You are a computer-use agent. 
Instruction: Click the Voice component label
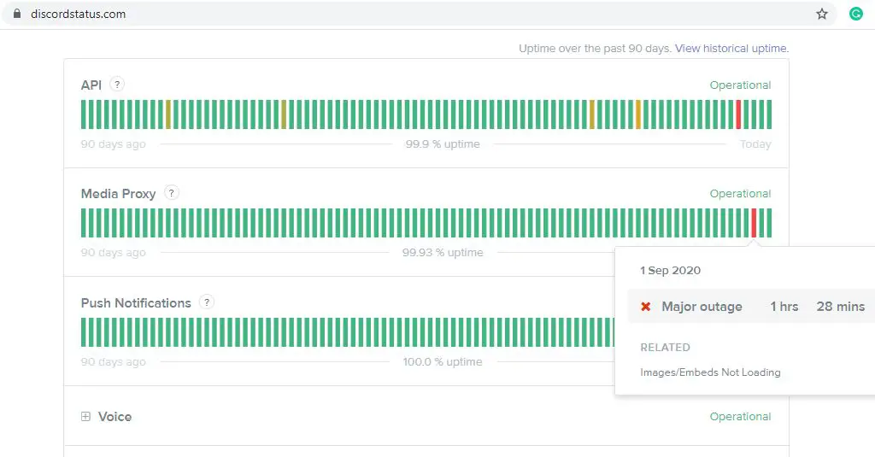[115, 416]
